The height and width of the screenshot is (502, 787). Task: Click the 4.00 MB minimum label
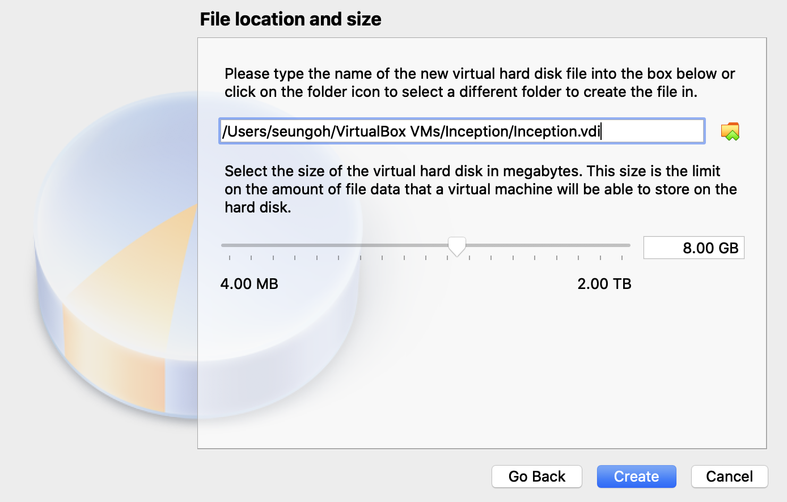[x=249, y=284]
